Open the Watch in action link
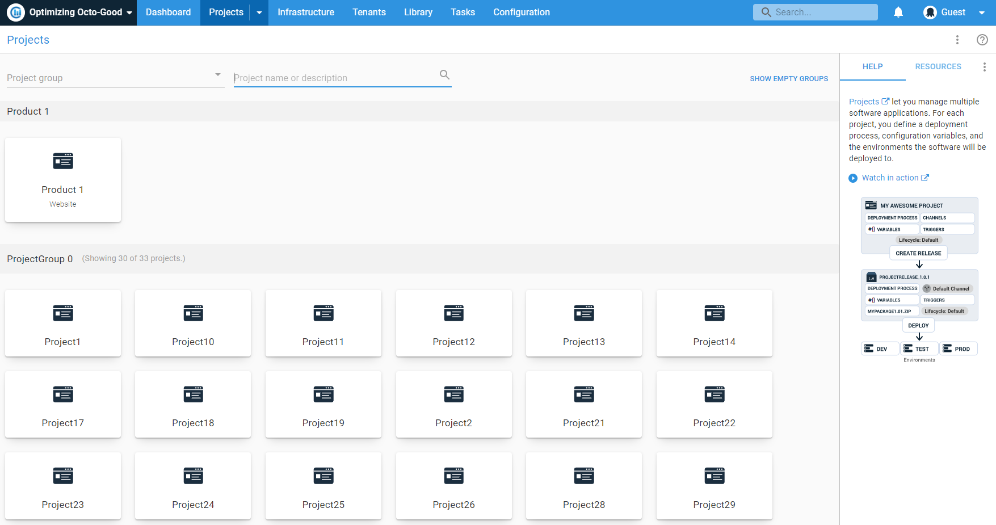The image size is (996, 525). (x=890, y=178)
